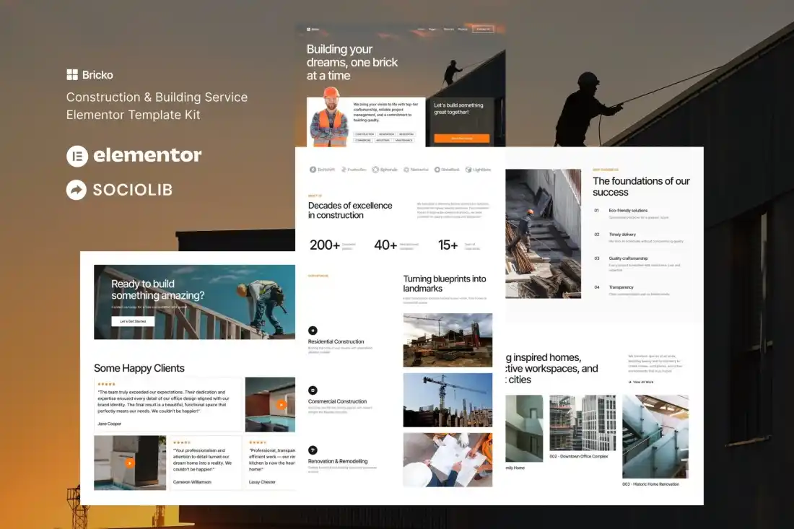Screen dimensions: 794x529
Task: Click the Lightbox brand logo
Action: point(478,170)
